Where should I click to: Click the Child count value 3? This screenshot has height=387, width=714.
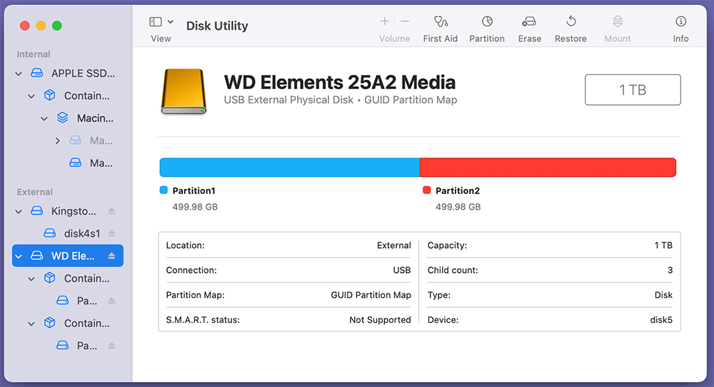pyautogui.click(x=670, y=270)
